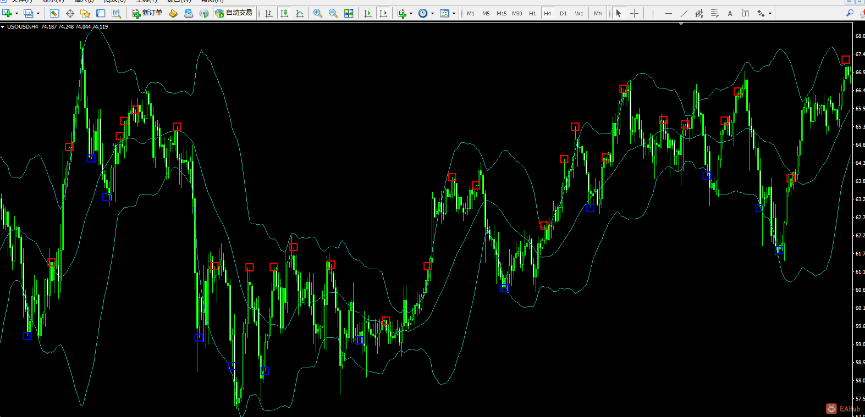Switch chart to line chart style
The height and width of the screenshot is (417, 865).
pyautogui.click(x=300, y=13)
